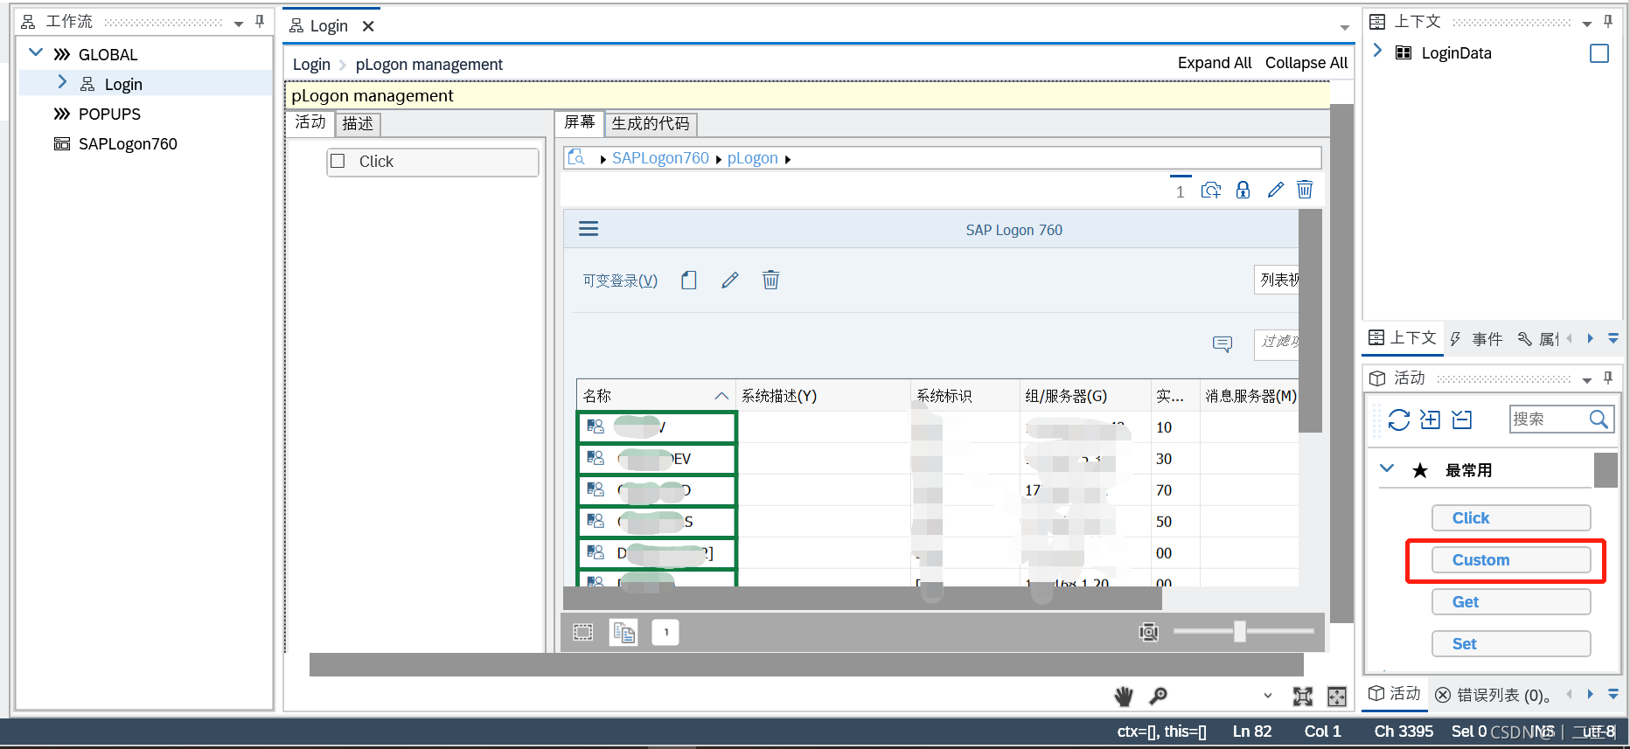Open the 活动 panel dropdown arrow

[x=1587, y=380]
